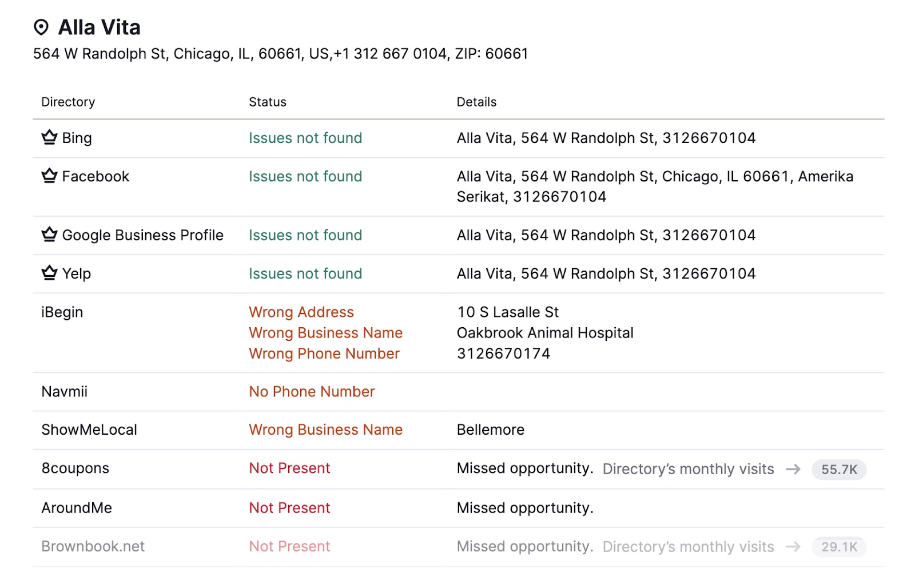Click the 55.7K monthly visits badge
The width and height of the screenshot is (915, 568).
coord(838,469)
